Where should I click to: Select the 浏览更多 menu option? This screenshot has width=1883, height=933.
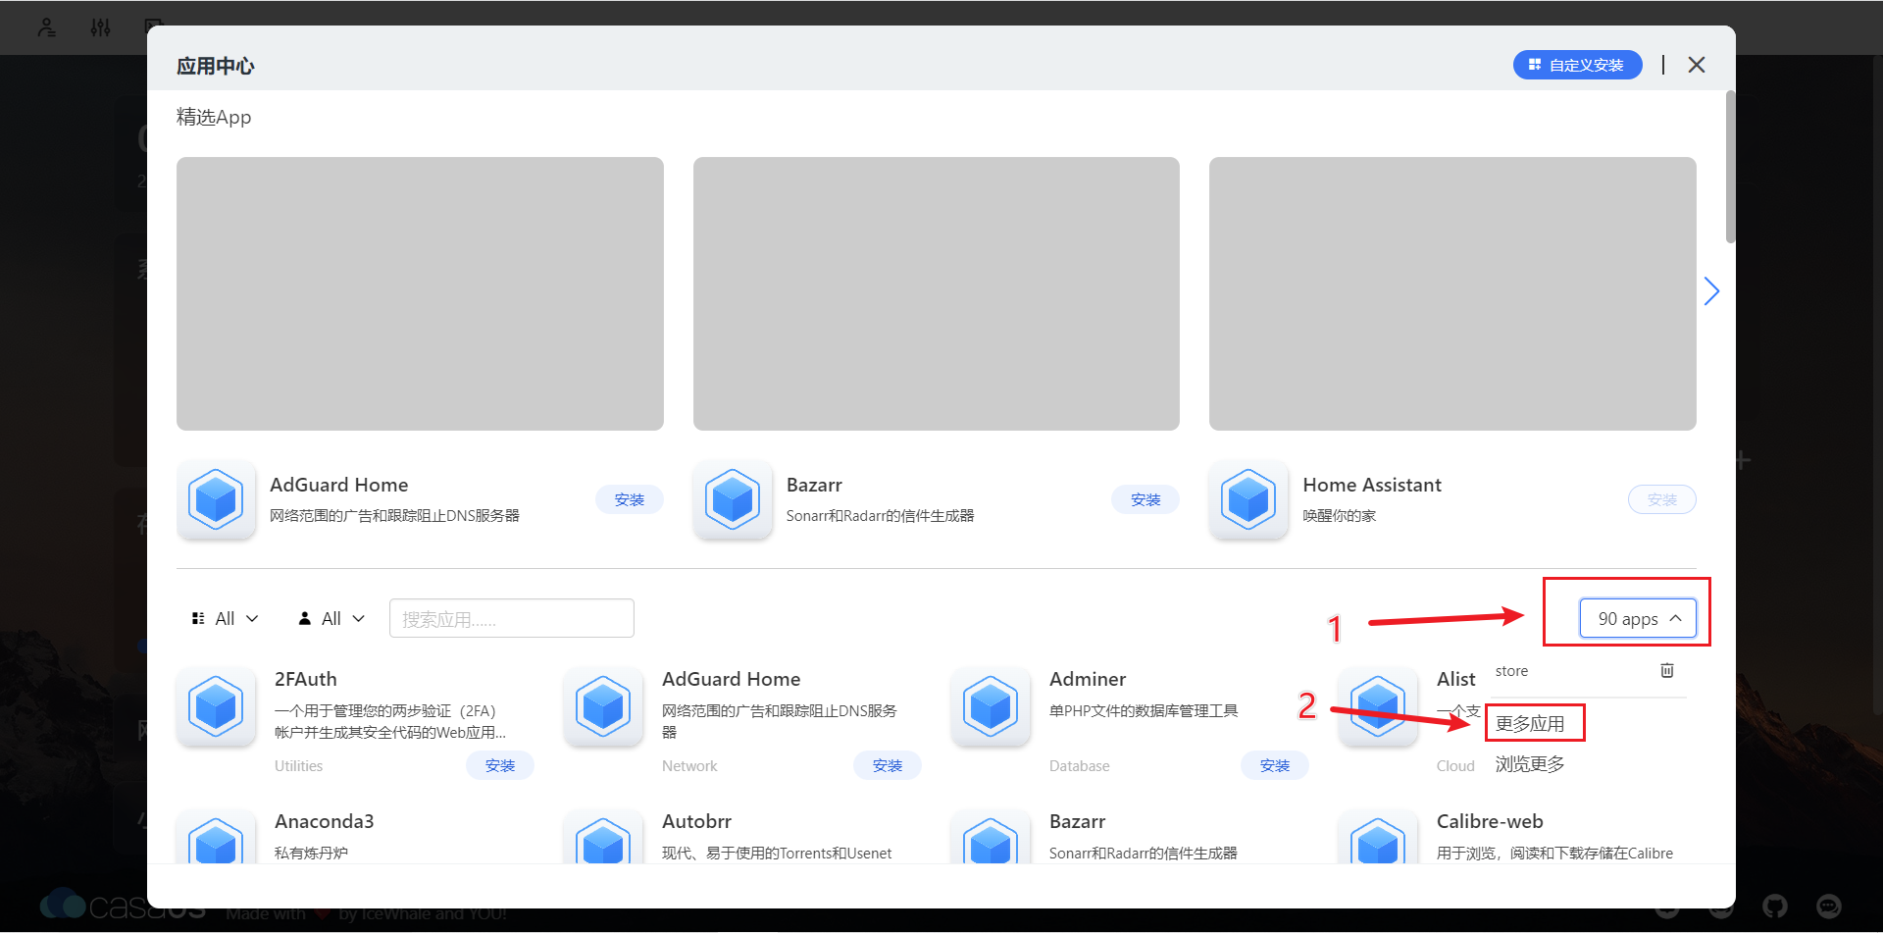click(1530, 763)
